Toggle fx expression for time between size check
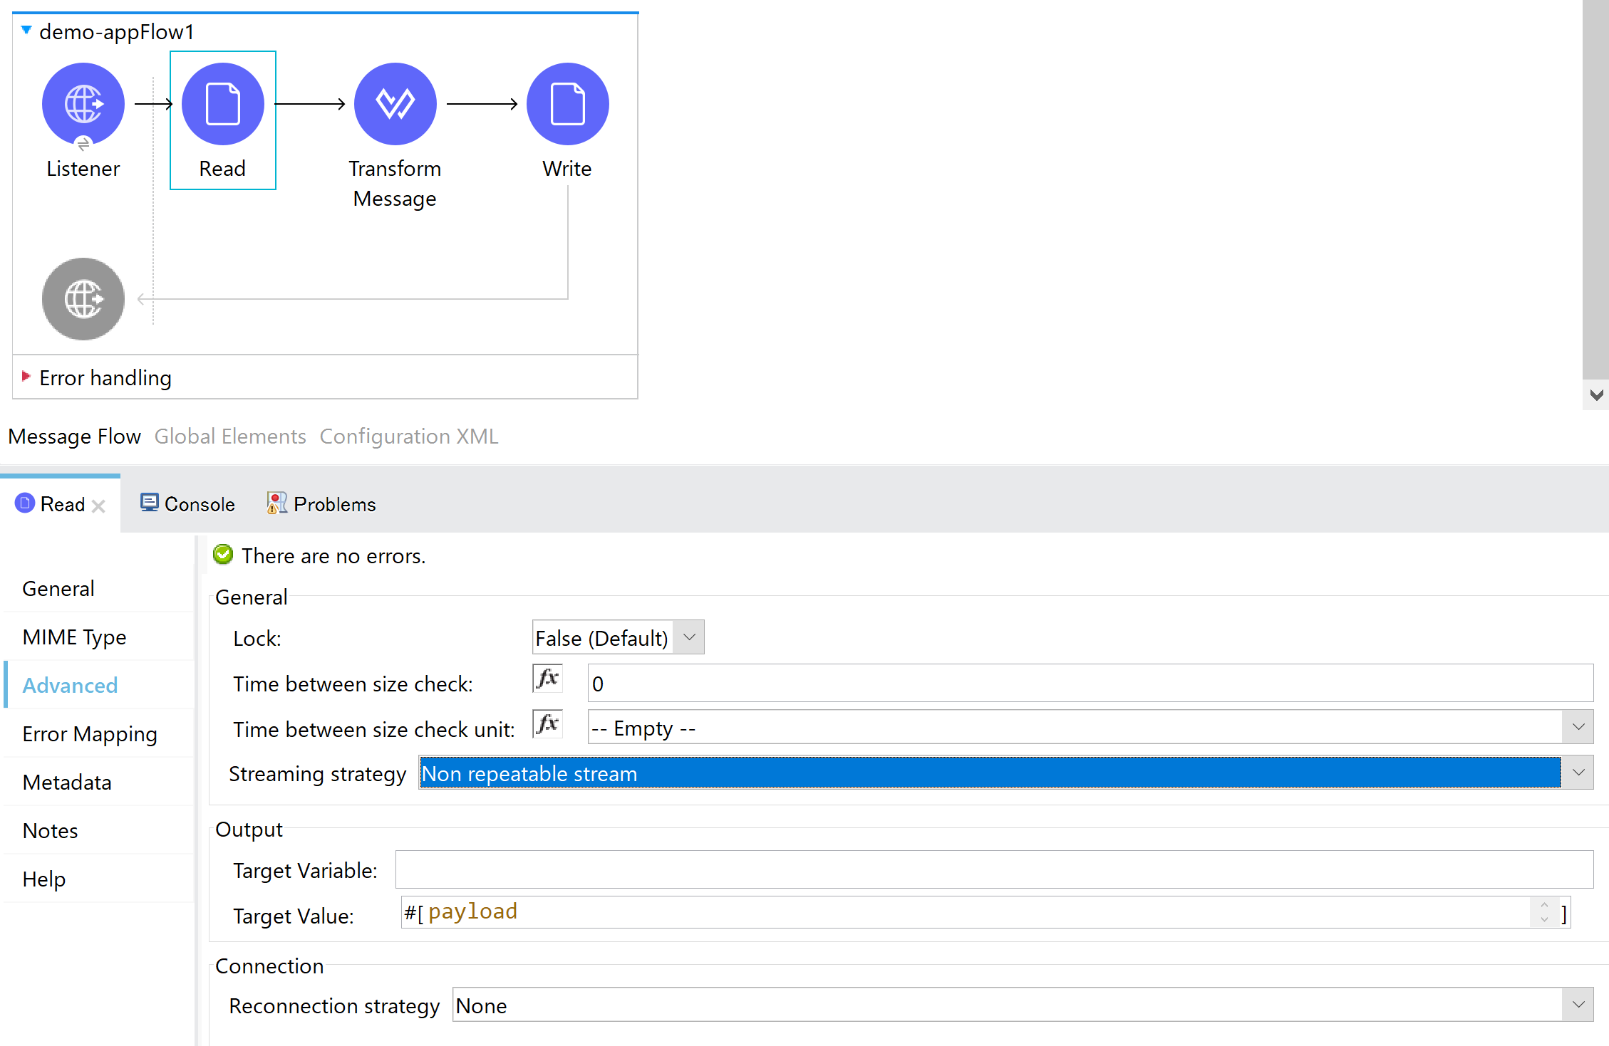The width and height of the screenshot is (1609, 1046). tap(547, 679)
